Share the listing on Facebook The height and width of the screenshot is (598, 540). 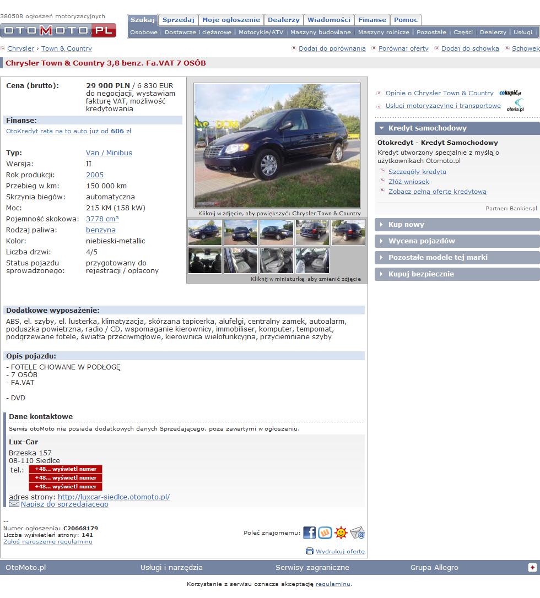[310, 533]
